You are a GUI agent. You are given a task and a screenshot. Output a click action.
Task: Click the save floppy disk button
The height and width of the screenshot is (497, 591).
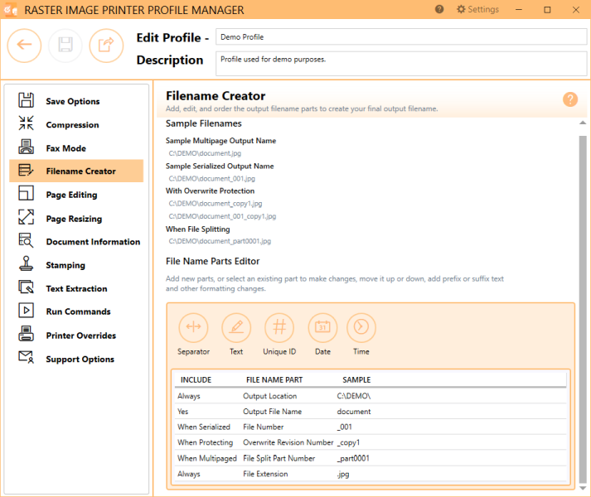(65, 46)
